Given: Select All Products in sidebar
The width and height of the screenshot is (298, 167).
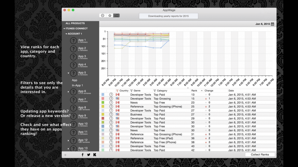Looking at the screenshot, I should [75, 23].
